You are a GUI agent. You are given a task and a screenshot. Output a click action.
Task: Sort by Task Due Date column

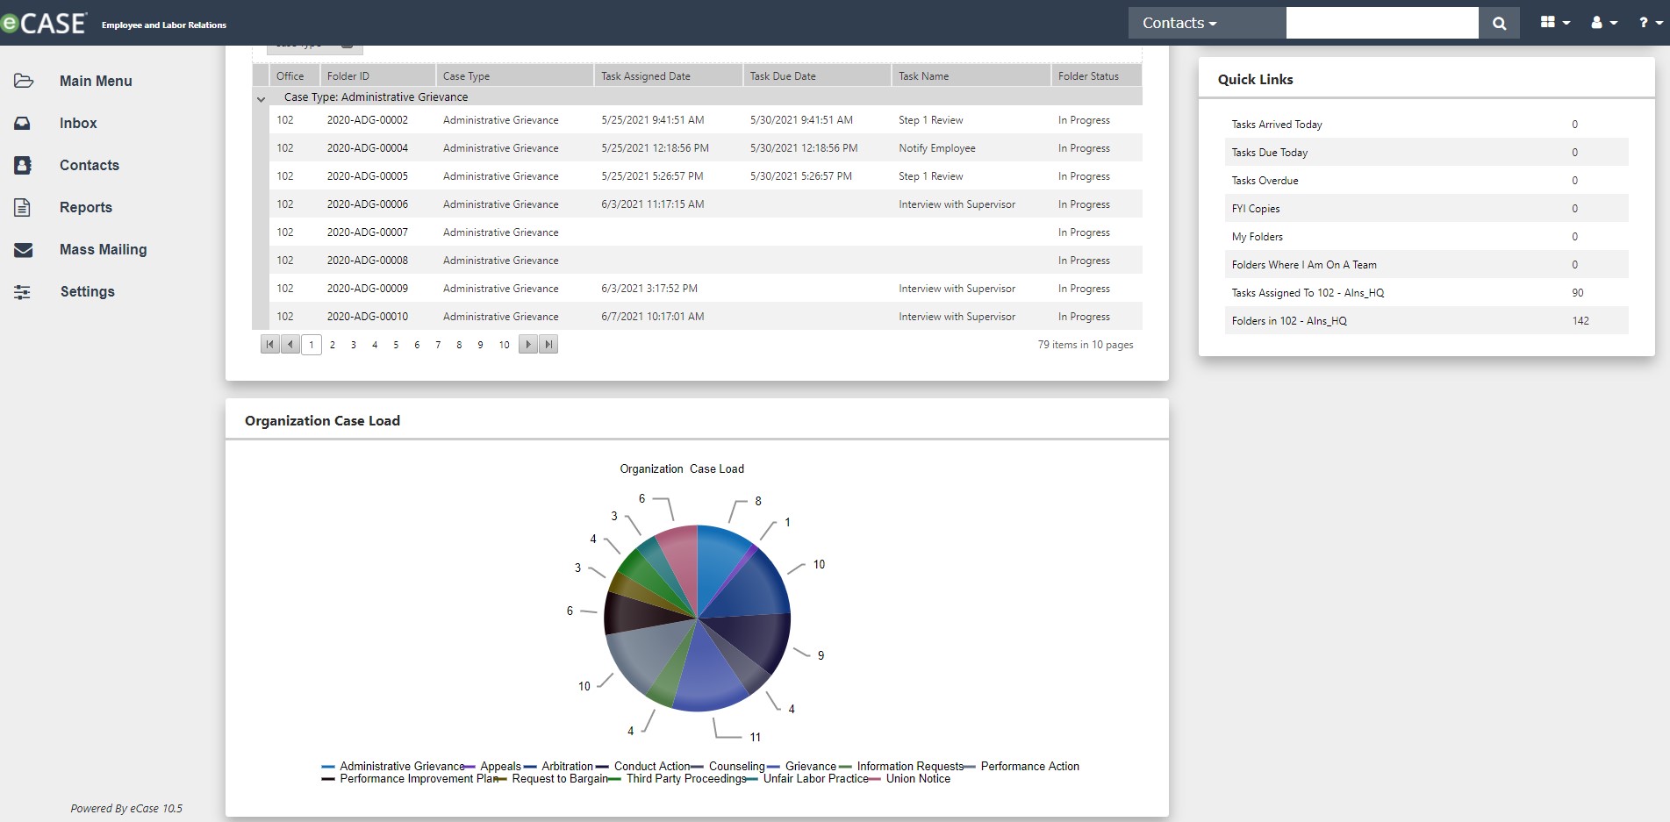[x=782, y=76]
